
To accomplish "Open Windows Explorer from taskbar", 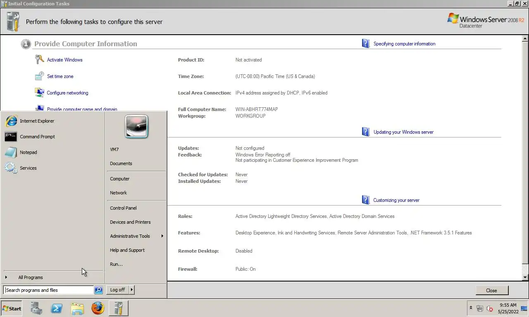I will click(x=77, y=308).
